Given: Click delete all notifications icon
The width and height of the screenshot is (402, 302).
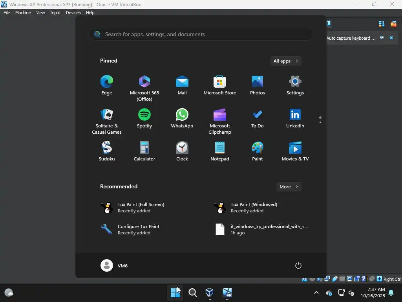Looking at the screenshot, I should coord(393,24).
